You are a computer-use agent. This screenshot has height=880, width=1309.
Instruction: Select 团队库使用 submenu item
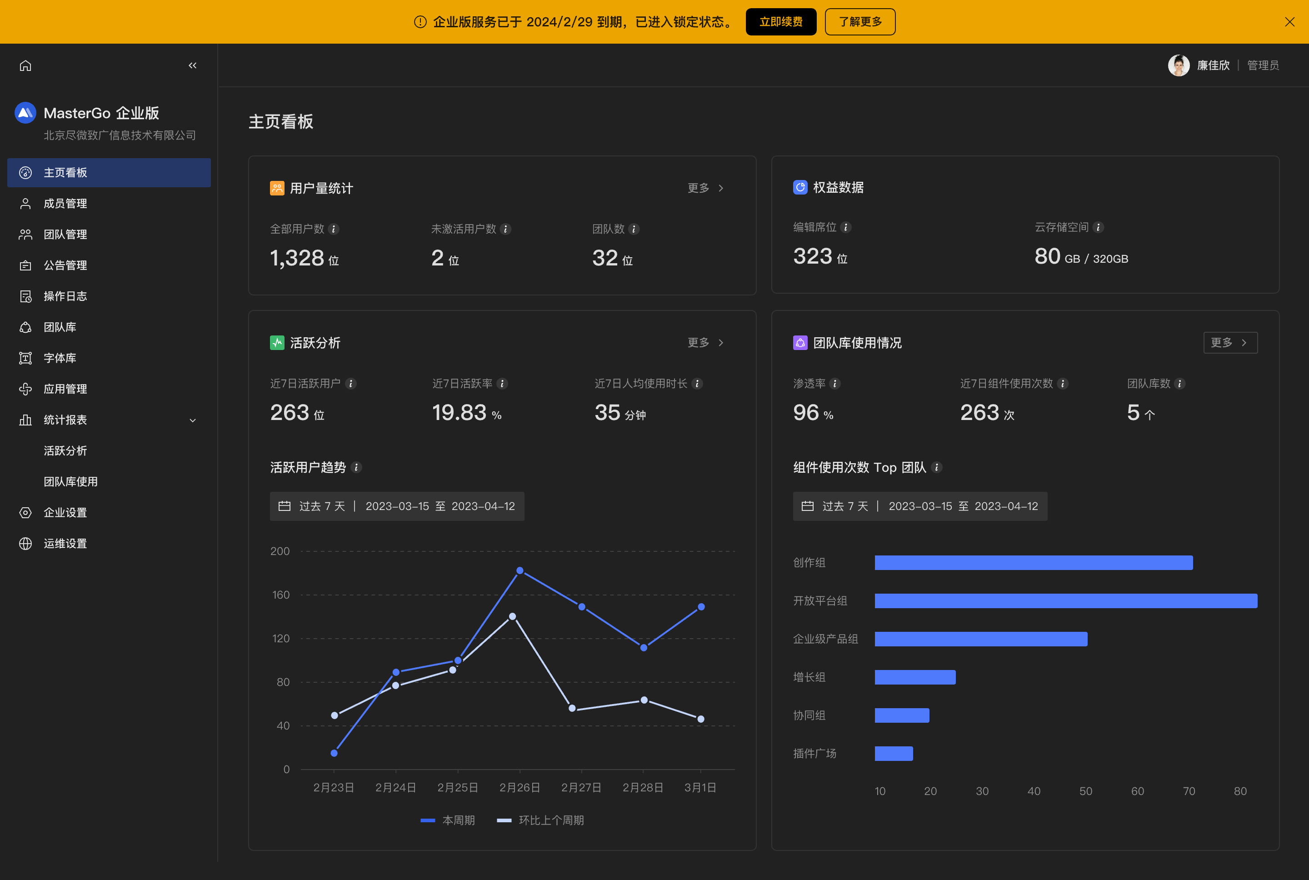click(71, 481)
